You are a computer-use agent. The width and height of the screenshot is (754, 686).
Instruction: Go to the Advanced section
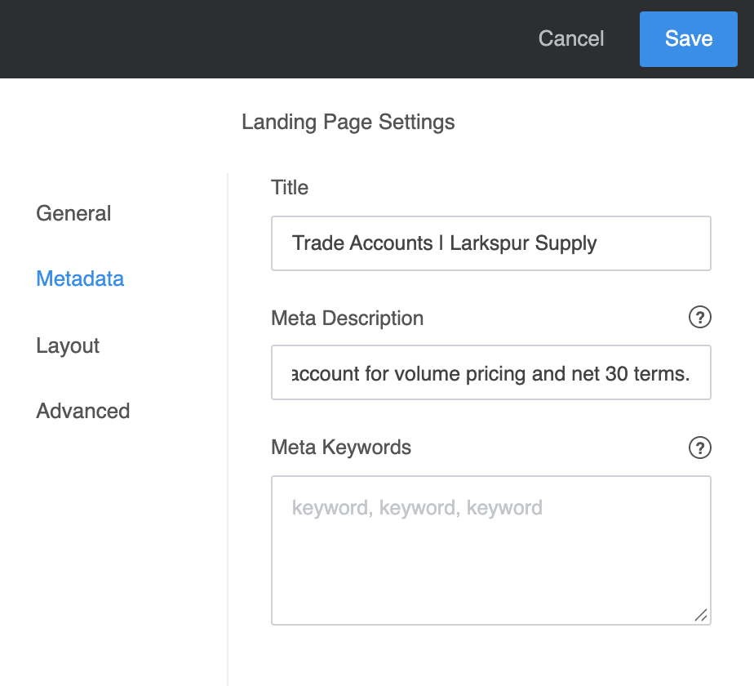click(x=83, y=411)
